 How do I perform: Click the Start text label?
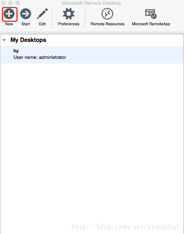point(26,24)
